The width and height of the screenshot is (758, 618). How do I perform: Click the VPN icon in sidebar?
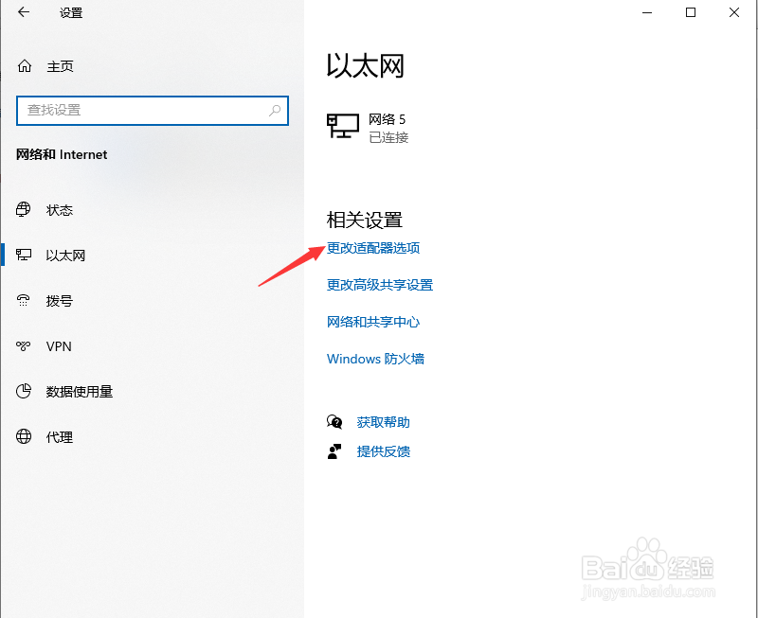[23, 345]
